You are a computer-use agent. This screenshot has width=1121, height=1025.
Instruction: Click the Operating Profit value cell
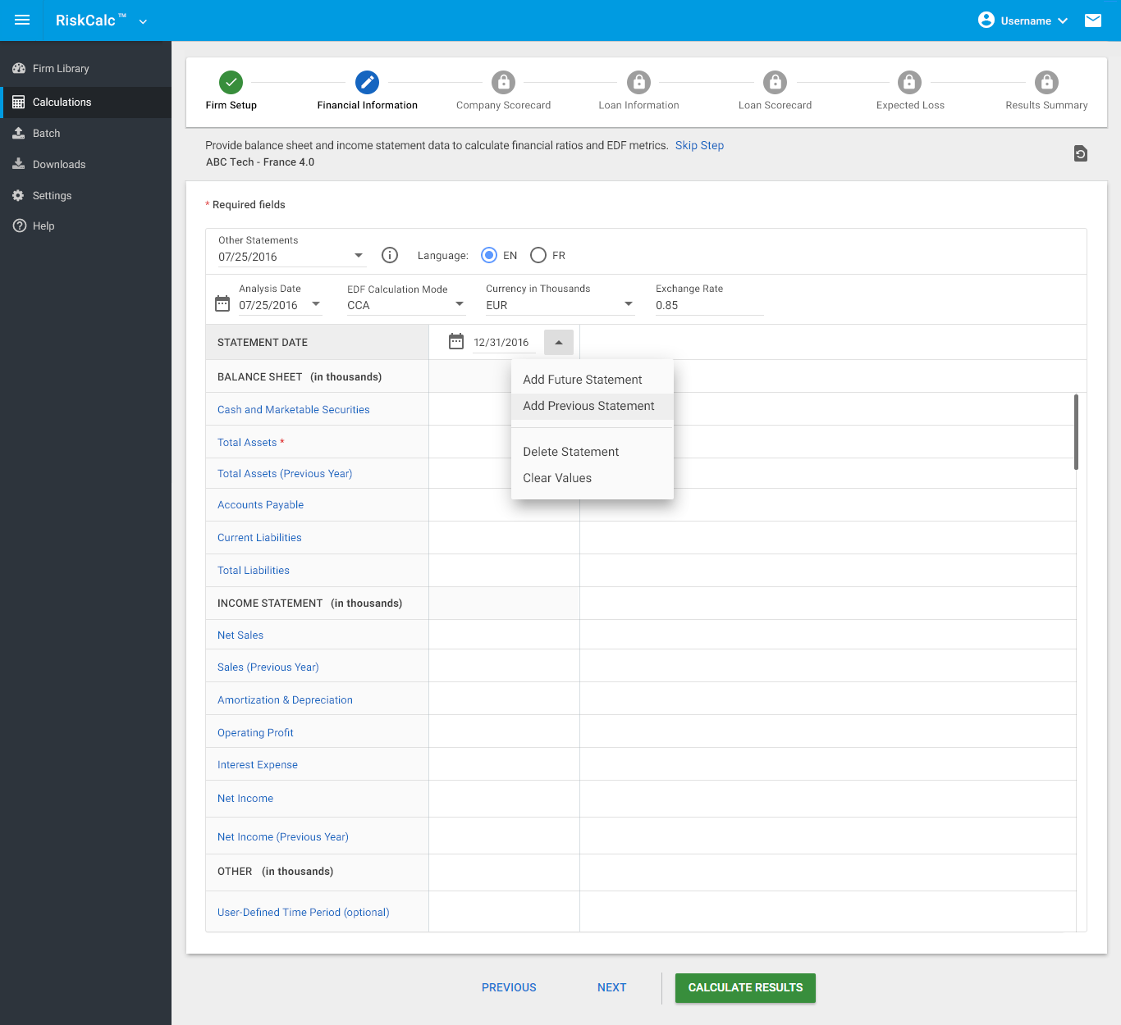click(504, 731)
